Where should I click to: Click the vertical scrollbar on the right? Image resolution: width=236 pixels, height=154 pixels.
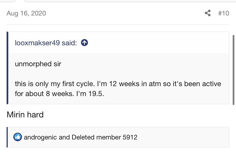pyautogui.click(x=234, y=70)
